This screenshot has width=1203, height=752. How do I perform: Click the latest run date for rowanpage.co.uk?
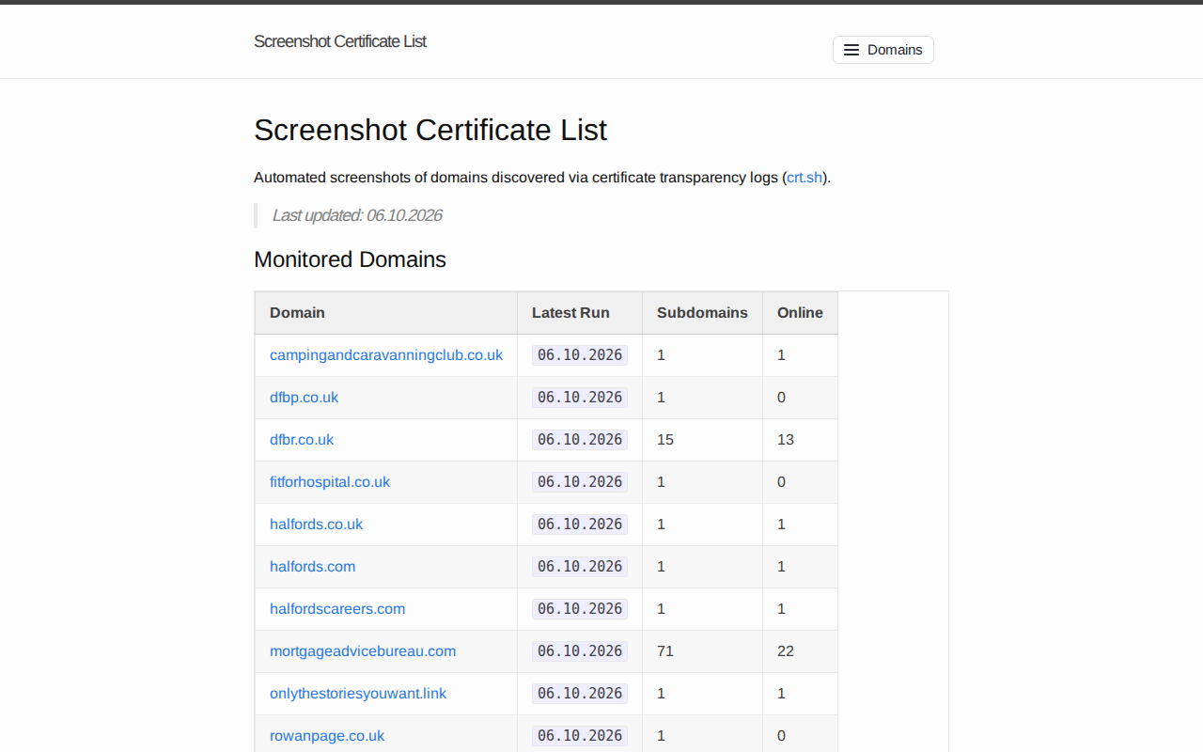pos(580,736)
